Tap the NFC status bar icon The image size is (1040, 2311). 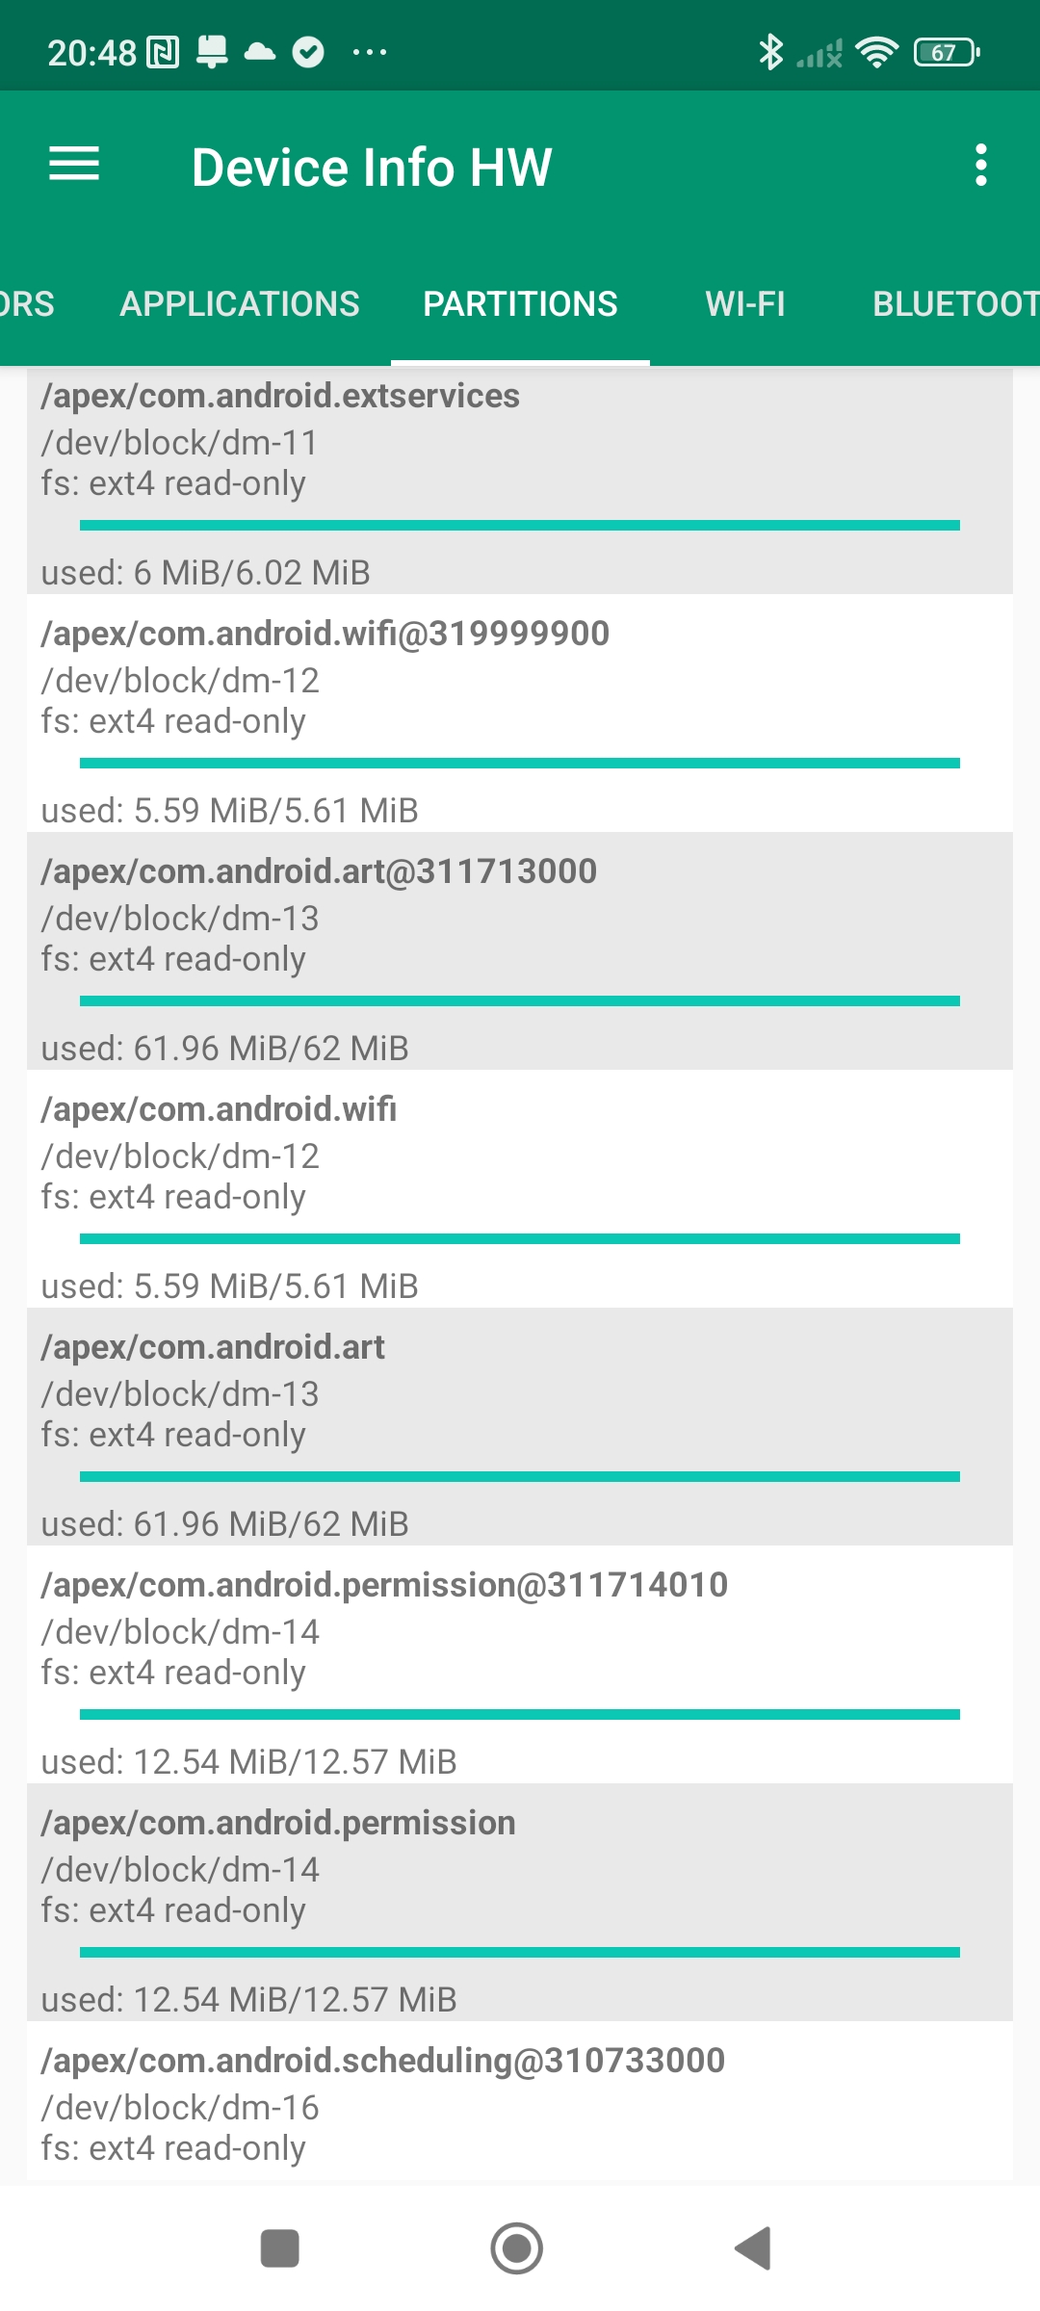click(162, 52)
